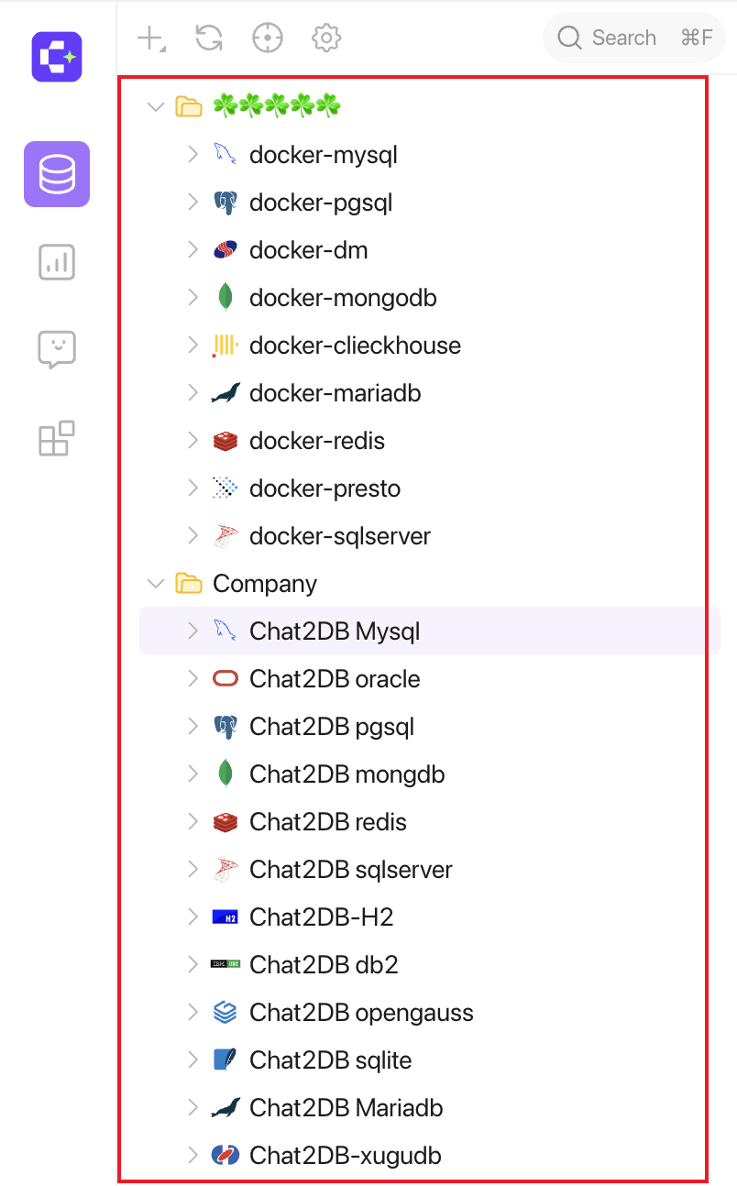Open the team blocks sidebar icon
This screenshot has width=737, height=1186.
[x=57, y=438]
